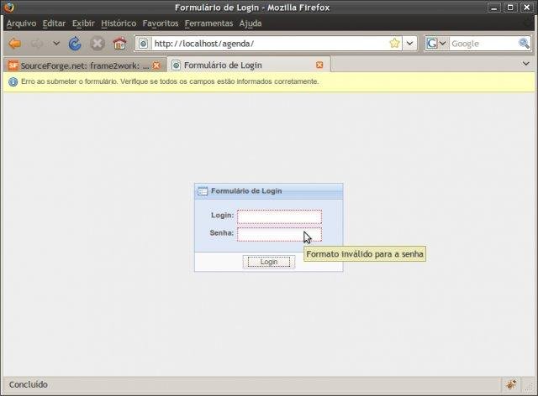Image resolution: width=538 pixels, height=396 pixels.
Task: Switch to the SourceForge.net frame2work tab
Action: [x=84, y=65]
